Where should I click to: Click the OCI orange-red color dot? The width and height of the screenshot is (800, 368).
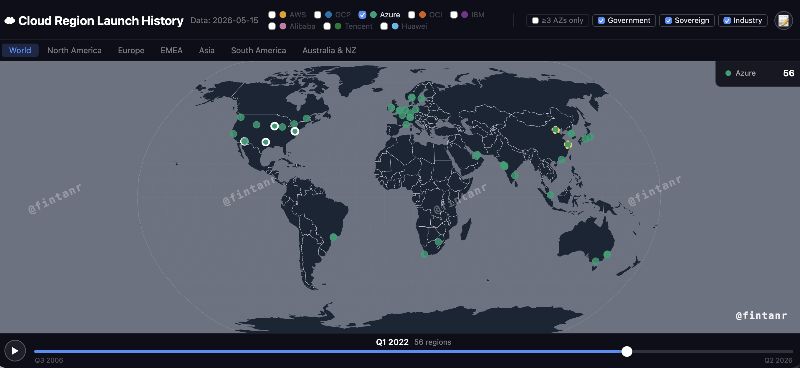pyautogui.click(x=422, y=15)
